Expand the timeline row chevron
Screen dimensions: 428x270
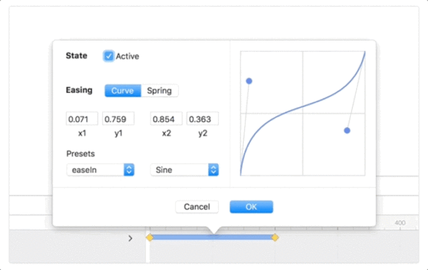[x=131, y=239]
